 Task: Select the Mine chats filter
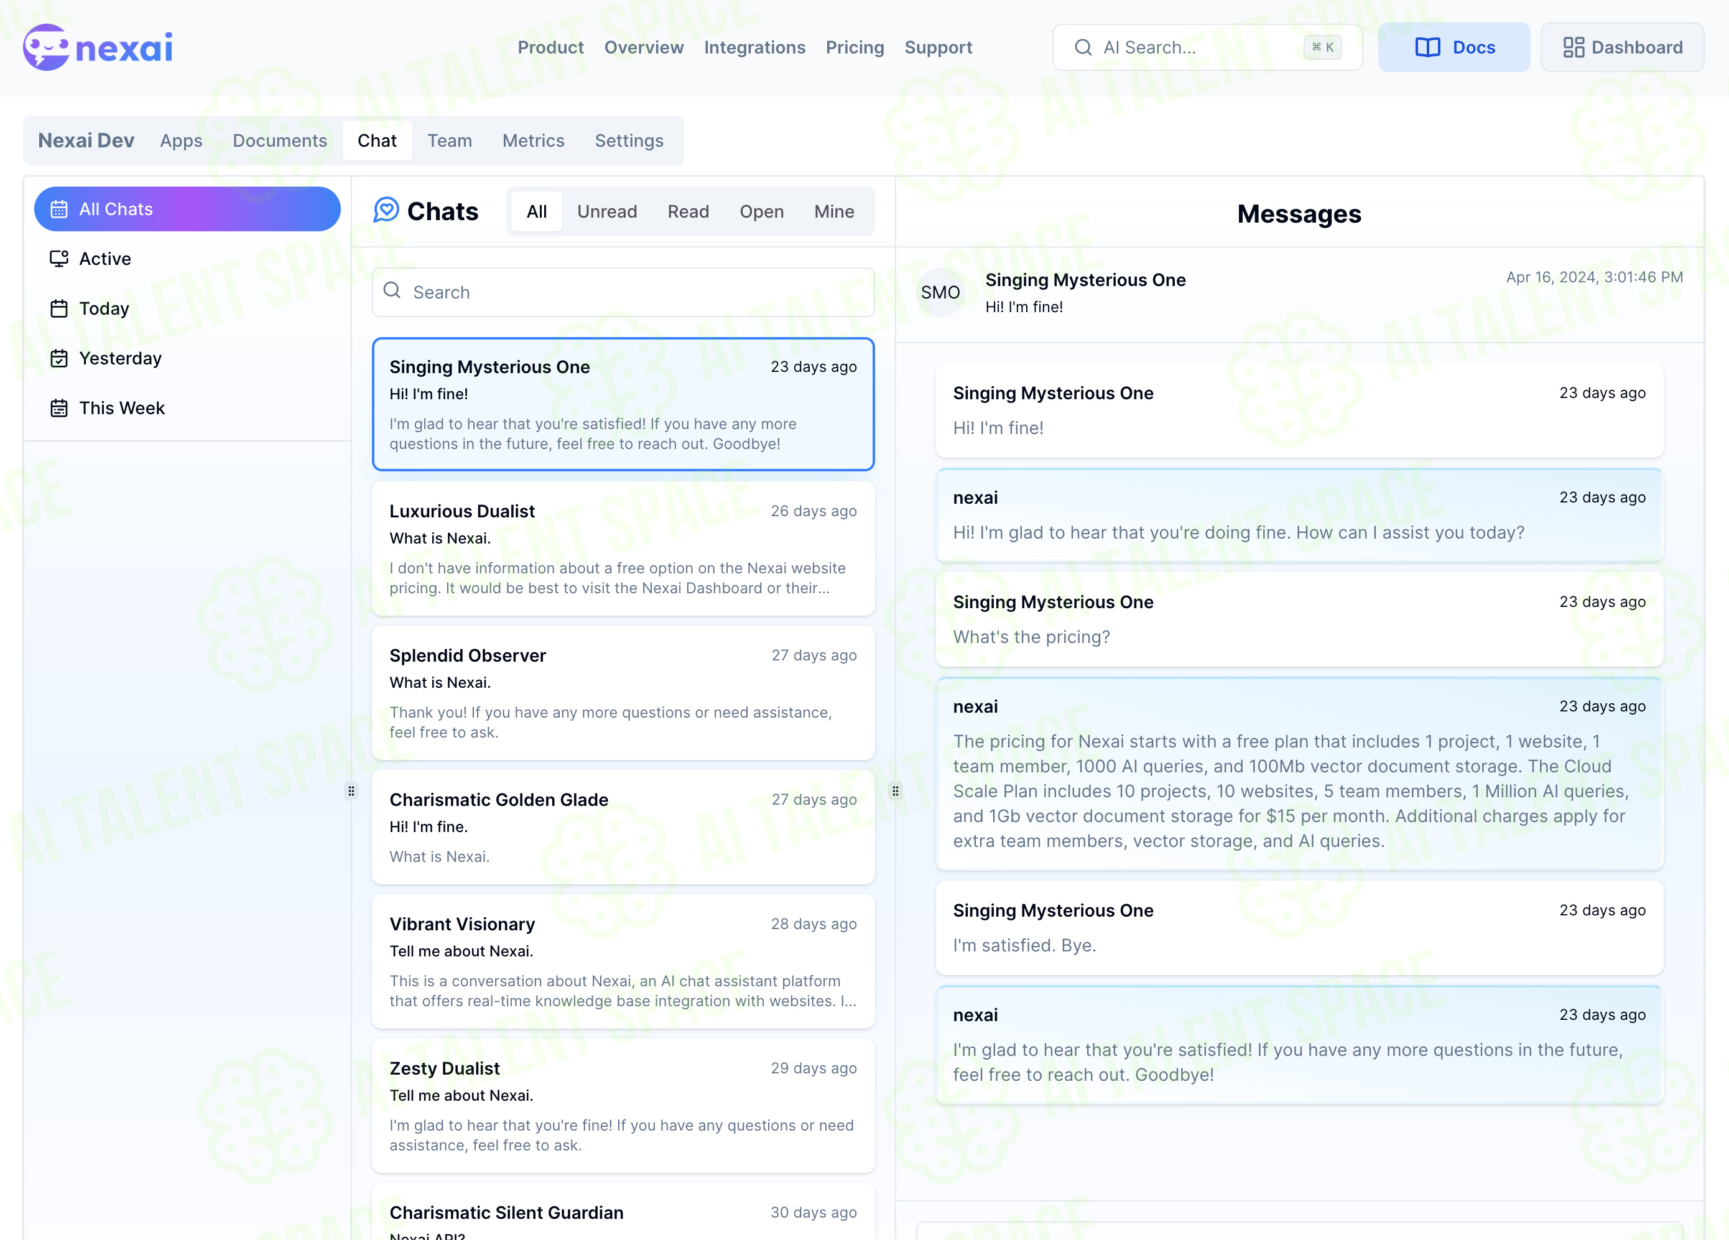click(x=833, y=211)
